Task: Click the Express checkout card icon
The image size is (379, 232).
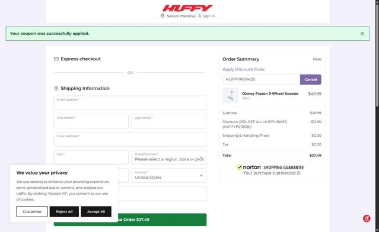Action: click(56, 59)
